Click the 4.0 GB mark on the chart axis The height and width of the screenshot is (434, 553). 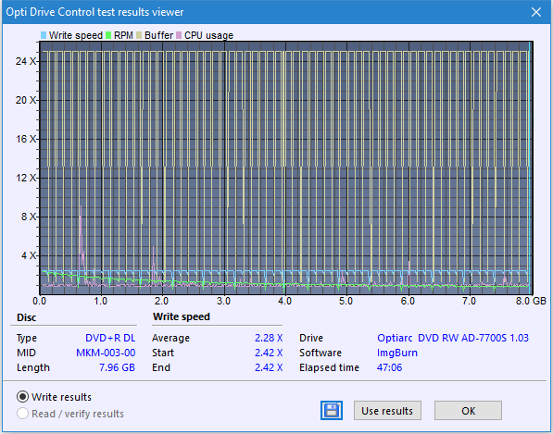click(x=285, y=301)
